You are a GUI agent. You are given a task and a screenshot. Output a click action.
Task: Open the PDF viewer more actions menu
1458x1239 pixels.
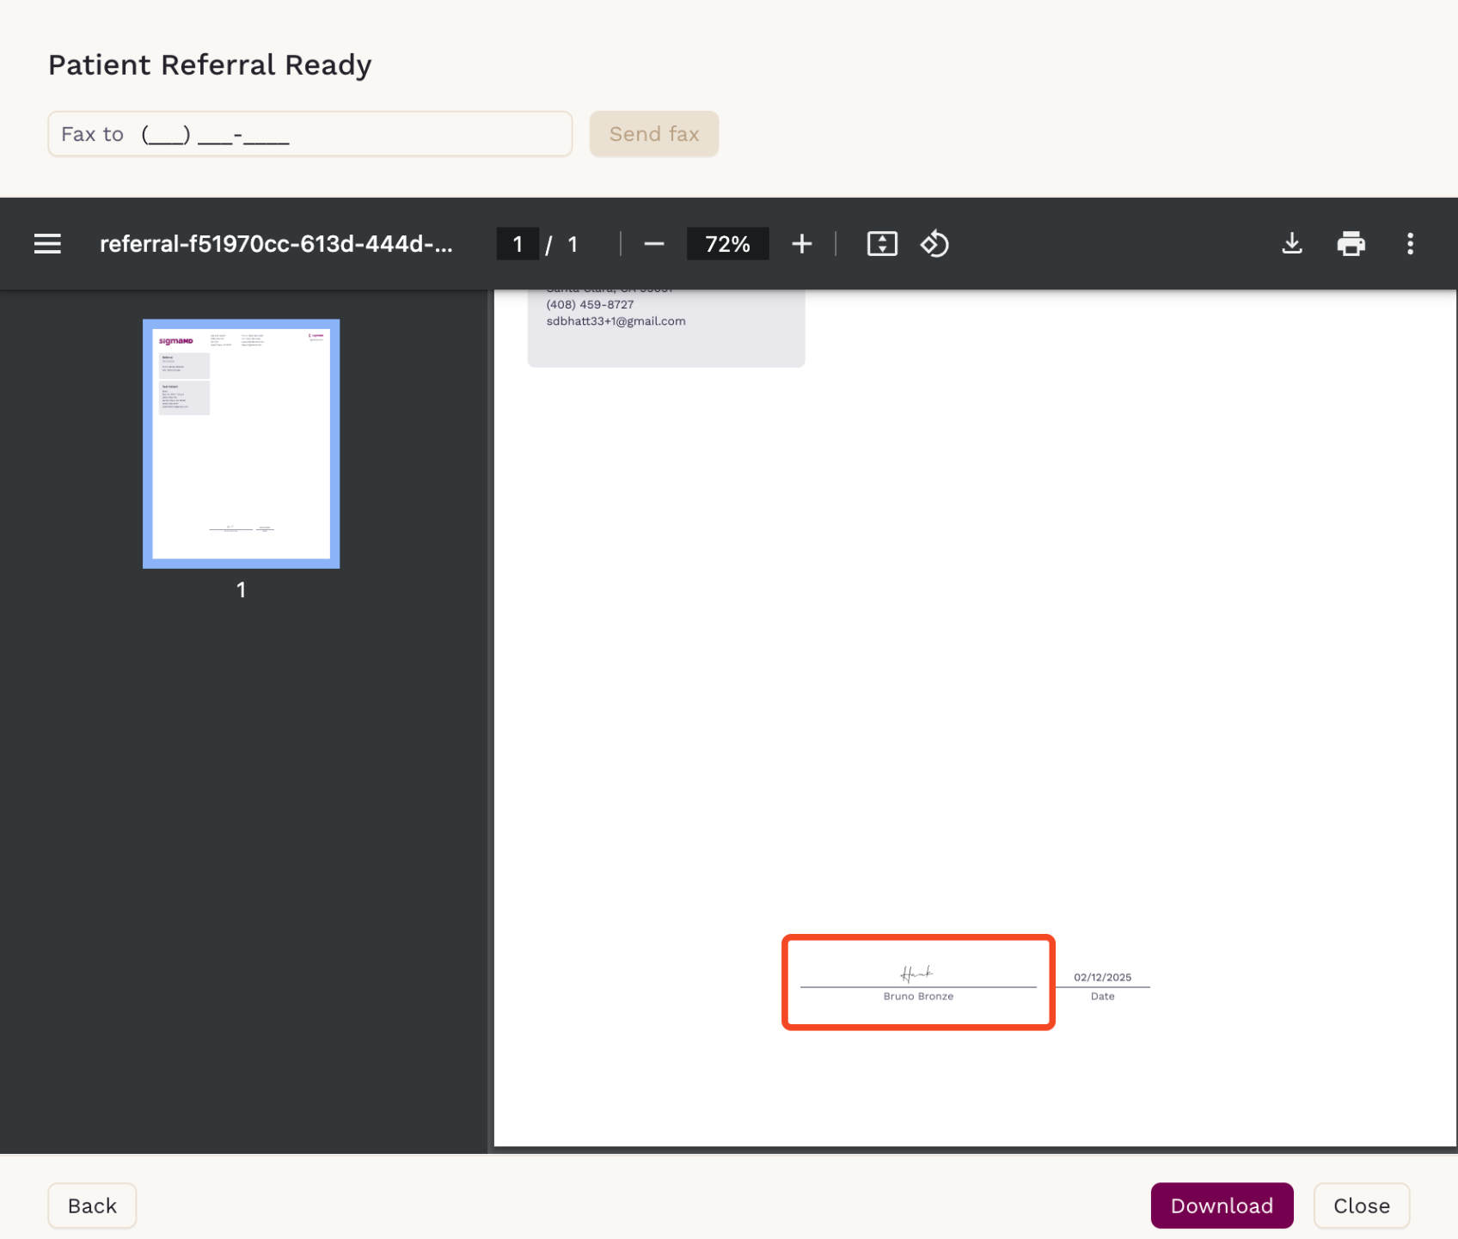[x=1410, y=244]
